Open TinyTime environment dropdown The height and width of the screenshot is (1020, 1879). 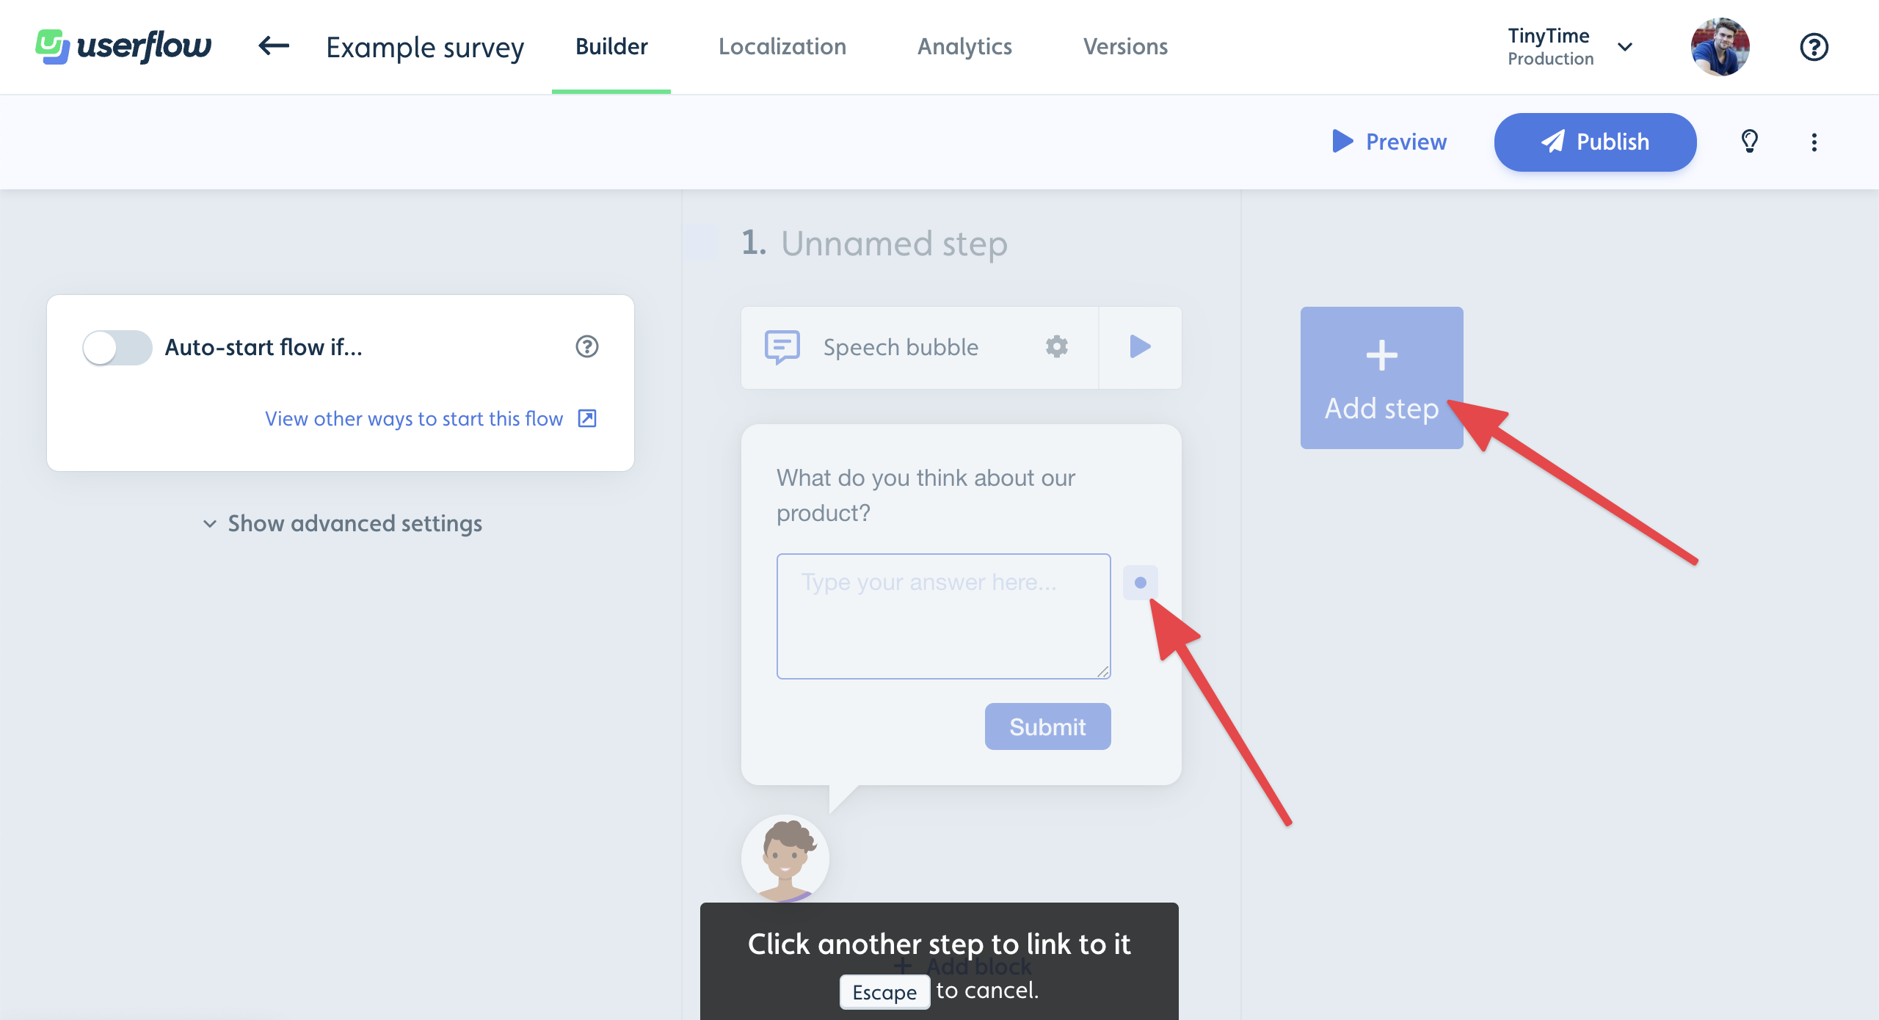1624,48
